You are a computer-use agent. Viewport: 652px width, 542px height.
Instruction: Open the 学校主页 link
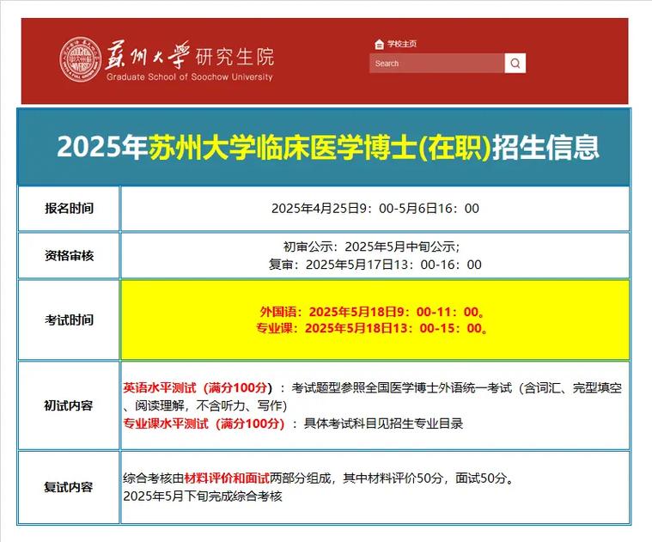pos(402,44)
